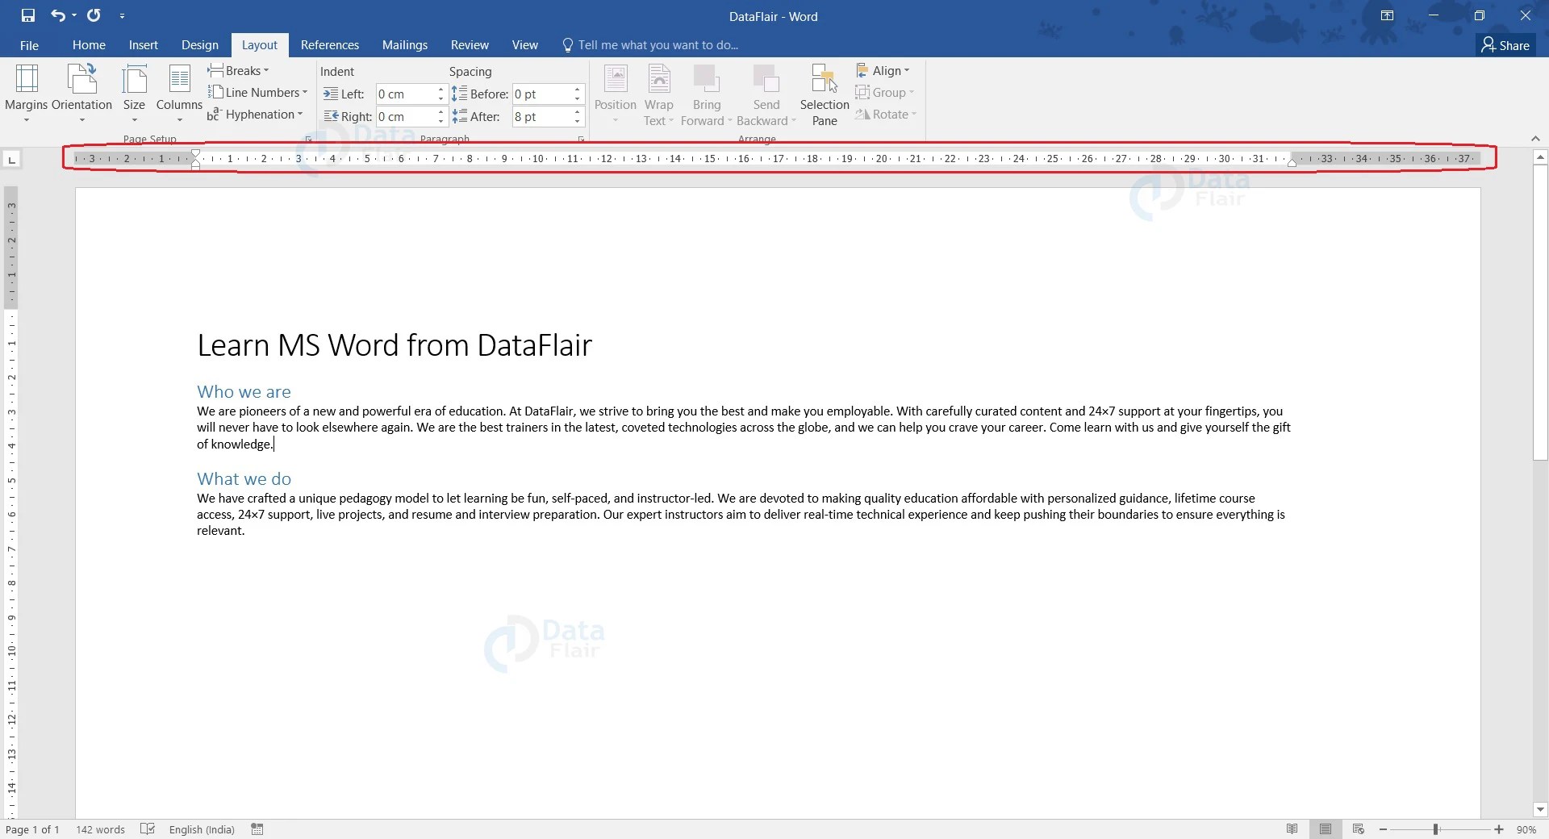Switch to Read Mode view
Viewport: 1549px width, 839px height.
[x=1292, y=829]
